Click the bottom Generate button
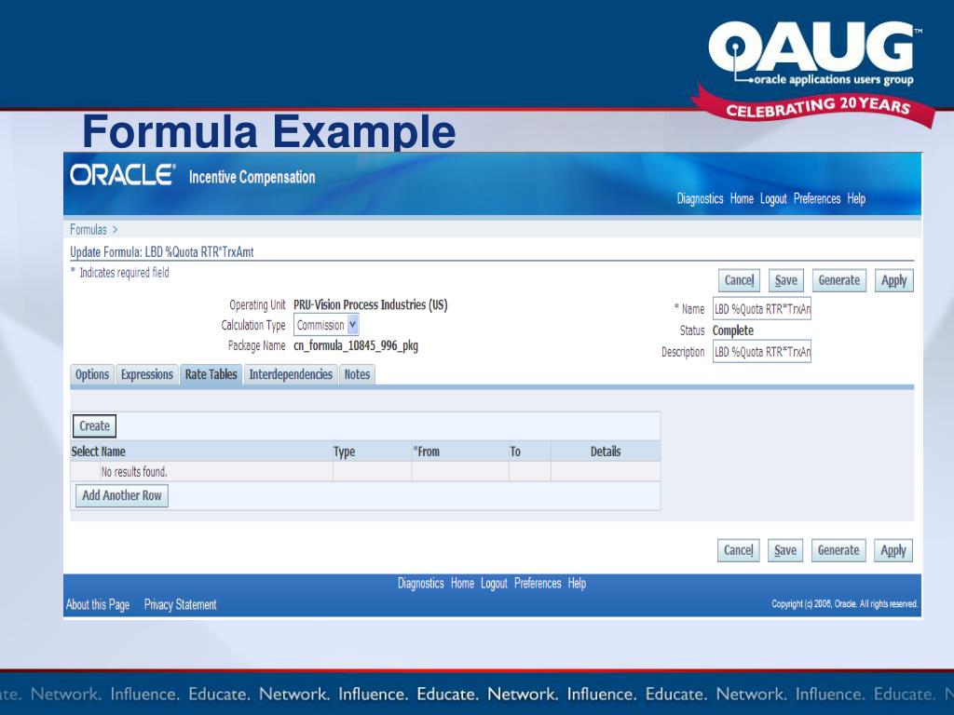This screenshot has height=715, width=954. tap(838, 550)
